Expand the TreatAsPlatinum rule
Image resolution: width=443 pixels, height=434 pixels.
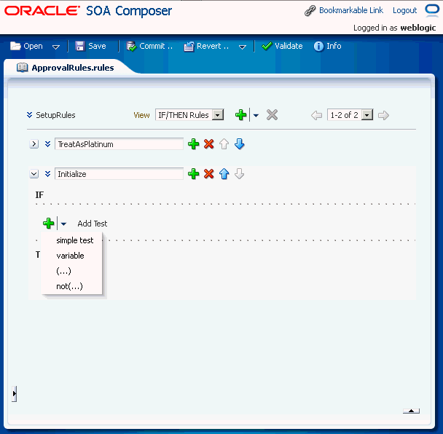(34, 144)
